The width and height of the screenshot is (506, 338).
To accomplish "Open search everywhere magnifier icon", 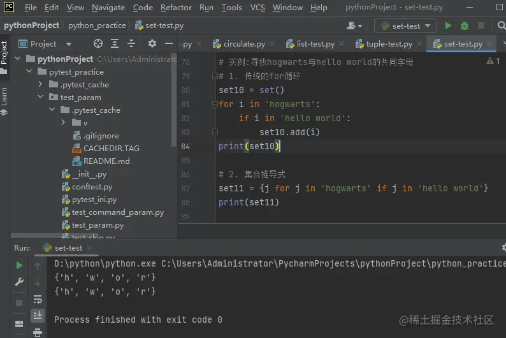I will (x=501, y=26).
